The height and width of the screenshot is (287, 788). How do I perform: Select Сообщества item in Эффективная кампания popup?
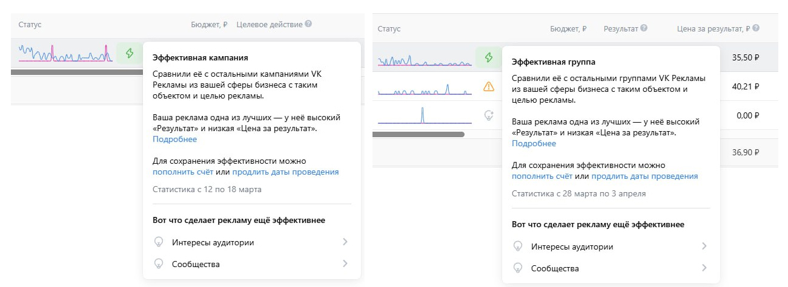tap(196, 264)
